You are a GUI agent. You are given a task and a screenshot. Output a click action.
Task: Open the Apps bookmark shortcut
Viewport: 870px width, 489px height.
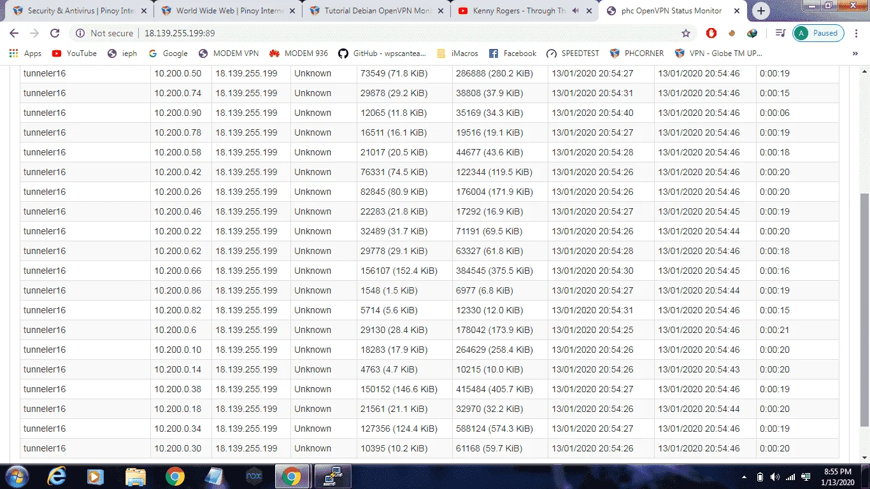[25, 53]
